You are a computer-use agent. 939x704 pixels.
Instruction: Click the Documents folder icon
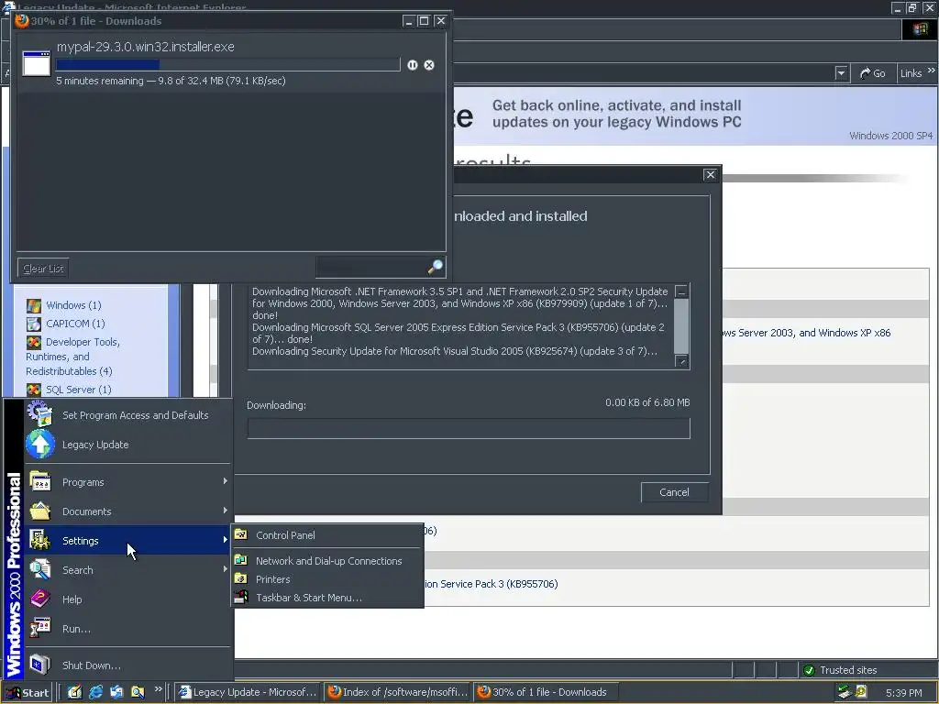(x=40, y=511)
